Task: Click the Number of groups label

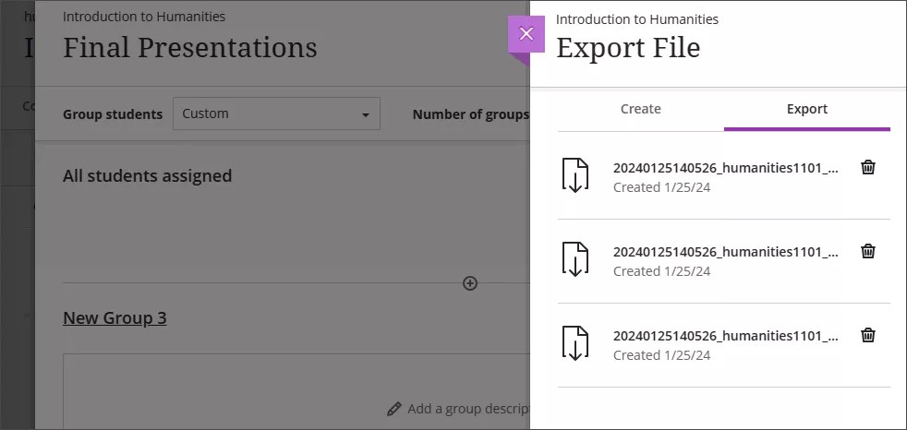Action: tap(470, 114)
